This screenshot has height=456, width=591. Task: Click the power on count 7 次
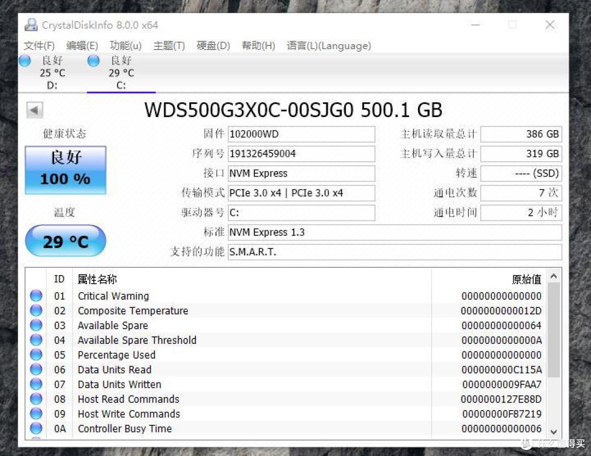click(x=522, y=193)
